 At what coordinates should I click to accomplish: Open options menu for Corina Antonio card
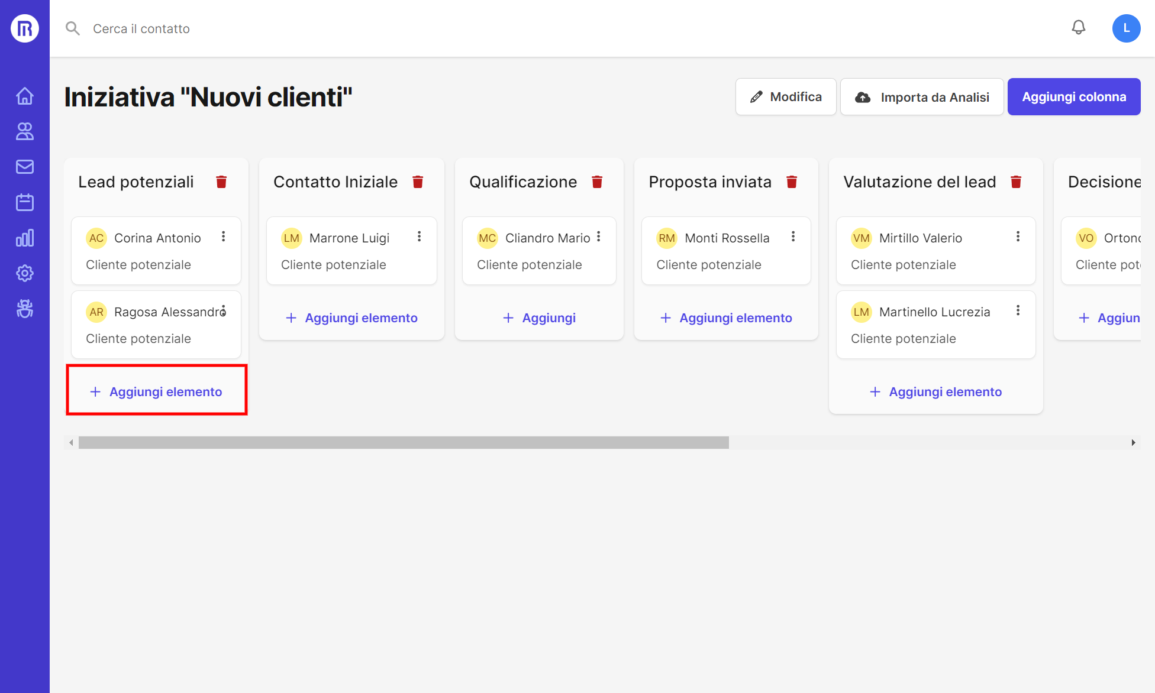(224, 237)
